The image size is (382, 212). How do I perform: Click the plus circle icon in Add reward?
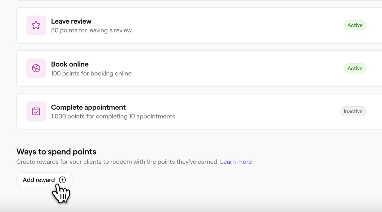coord(62,180)
